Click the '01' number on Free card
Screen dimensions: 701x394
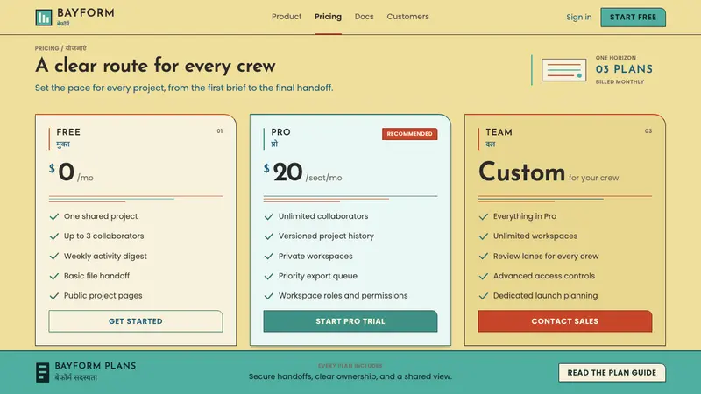point(220,130)
